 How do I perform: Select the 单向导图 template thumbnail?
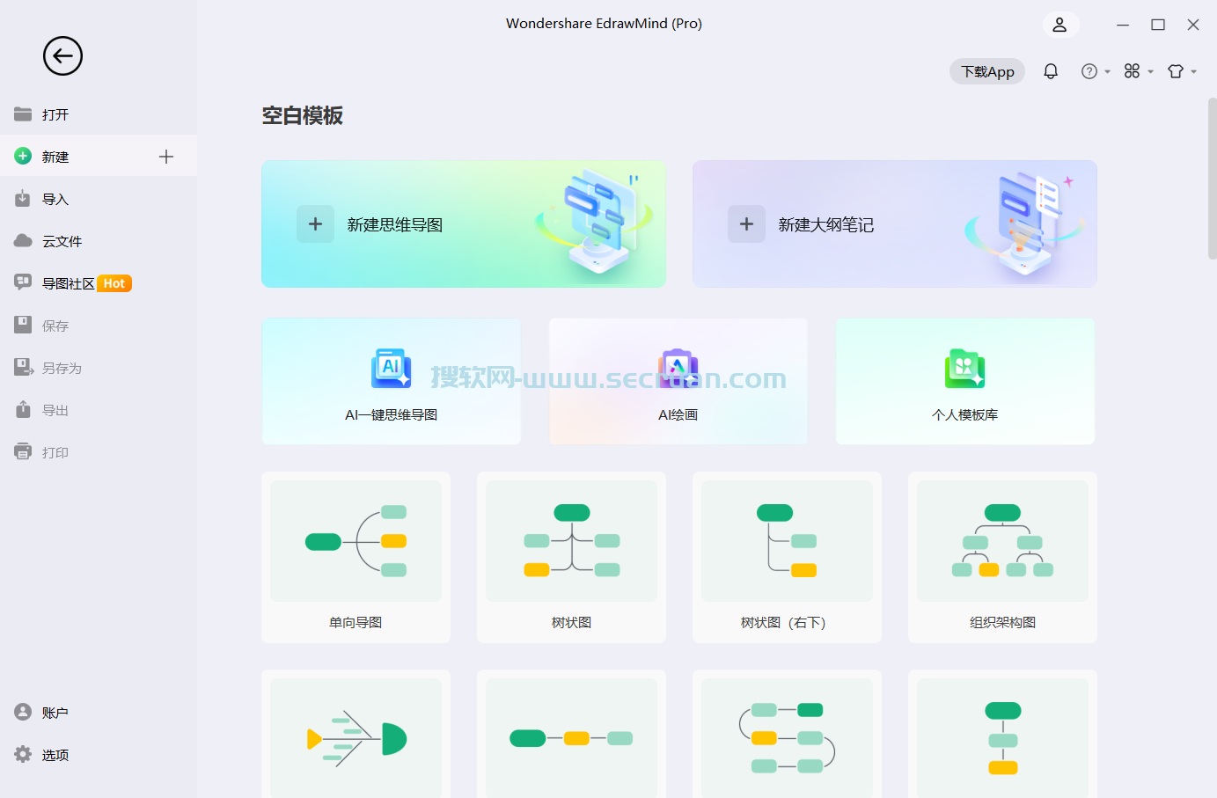tap(356, 541)
